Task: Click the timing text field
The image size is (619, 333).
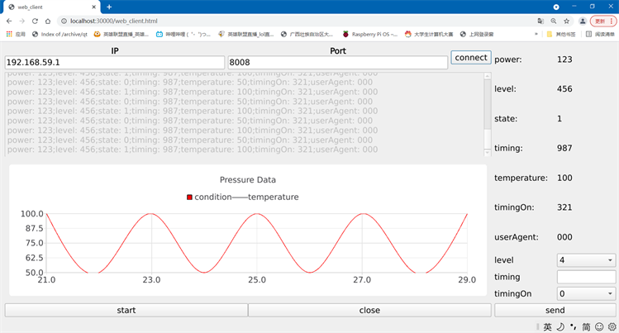Action: 586,277
